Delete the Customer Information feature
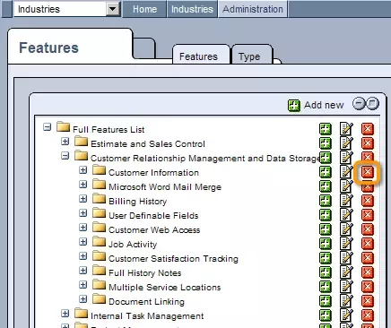391x328 pixels. pos(368,172)
